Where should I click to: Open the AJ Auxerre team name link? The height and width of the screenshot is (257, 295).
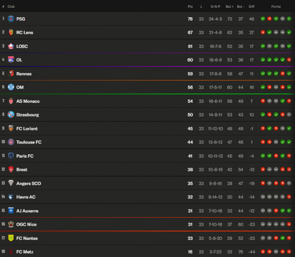[27, 211]
